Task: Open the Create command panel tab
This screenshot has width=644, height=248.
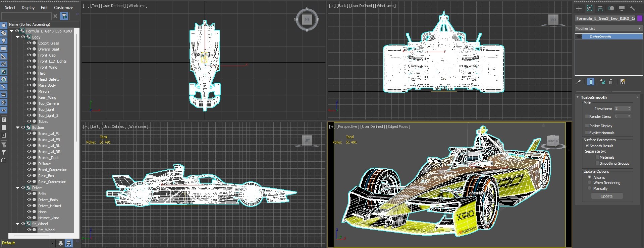Action: click(579, 8)
